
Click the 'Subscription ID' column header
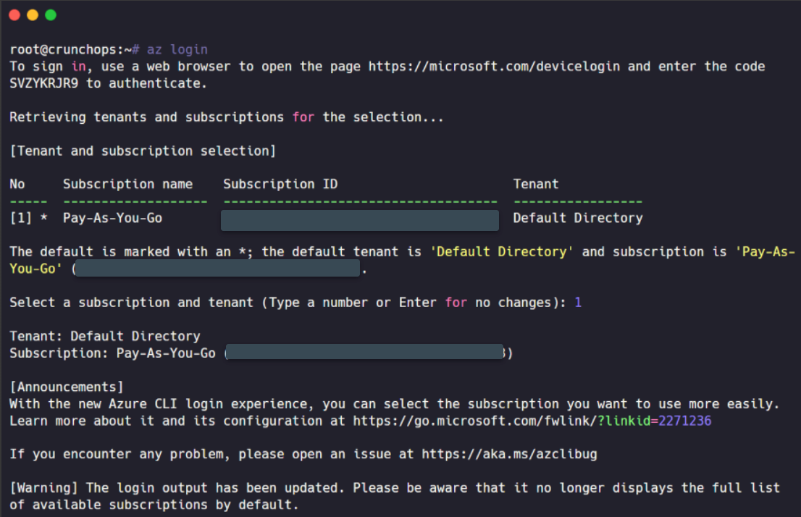coord(280,184)
